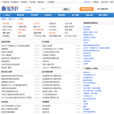Open the 兼职招聘 navigation tab

point(21,15)
